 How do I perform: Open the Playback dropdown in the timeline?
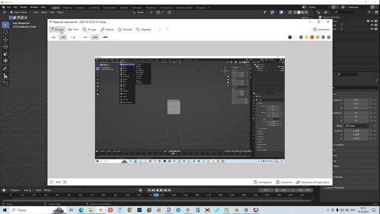click(x=16, y=190)
